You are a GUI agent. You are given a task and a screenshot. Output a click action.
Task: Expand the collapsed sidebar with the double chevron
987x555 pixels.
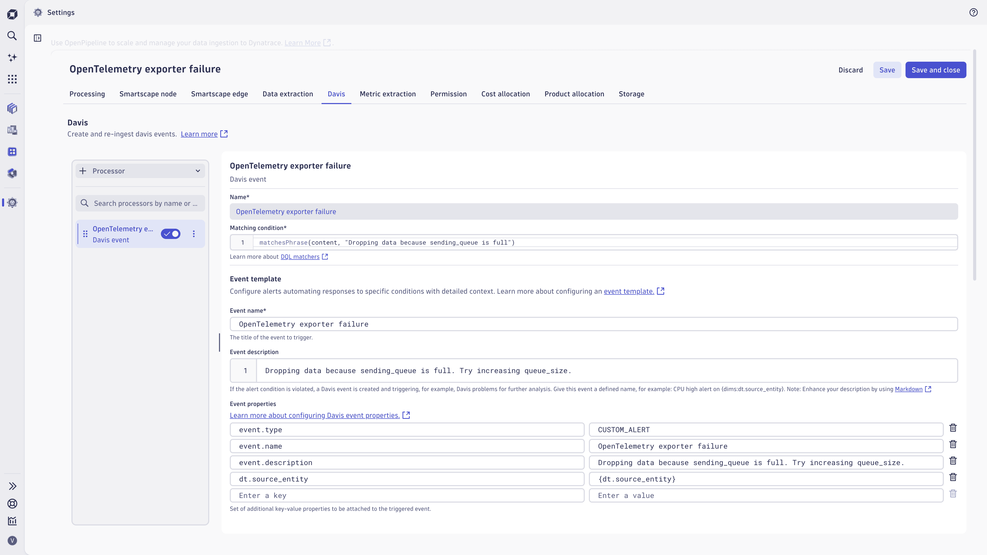point(13,486)
